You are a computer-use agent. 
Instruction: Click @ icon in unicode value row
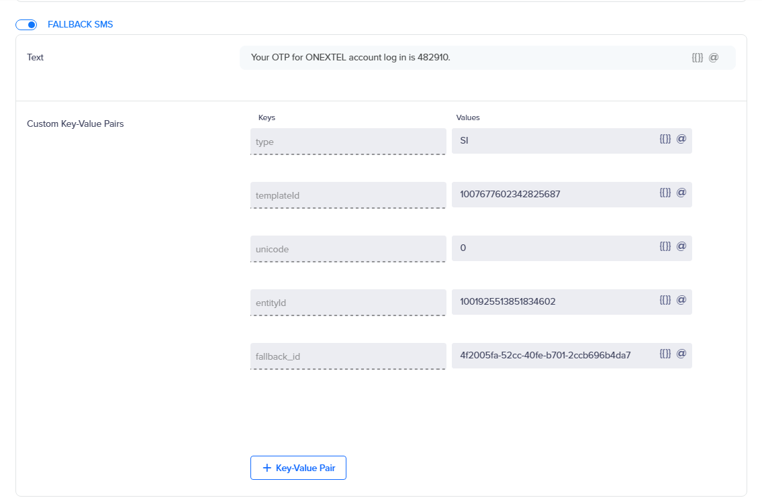tap(681, 246)
